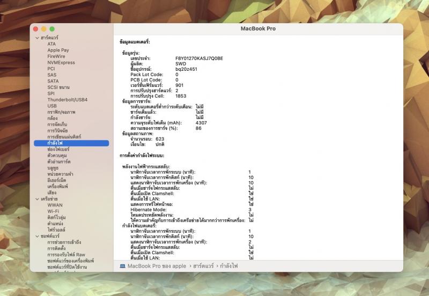
Task: Click the manufacturer value SWD
Action: 181,64
